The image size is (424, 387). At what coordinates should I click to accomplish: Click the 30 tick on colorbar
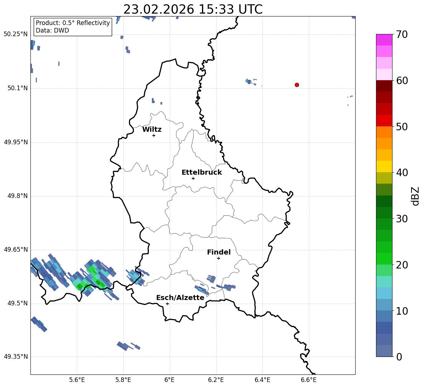click(x=402, y=219)
